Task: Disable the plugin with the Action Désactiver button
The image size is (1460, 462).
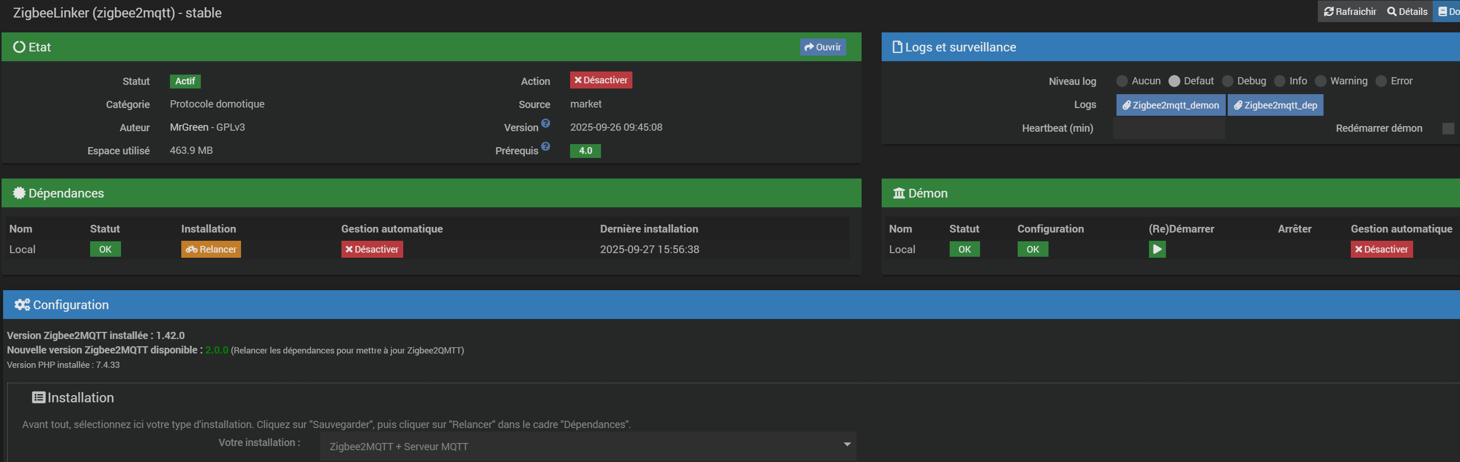Action: coord(601,80)
